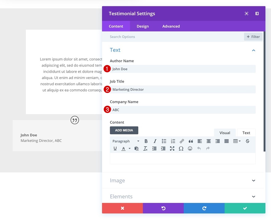The height and width of the screenshot is (221, 271).
Task: Insert a bulleted list
Action: [164, 141]
